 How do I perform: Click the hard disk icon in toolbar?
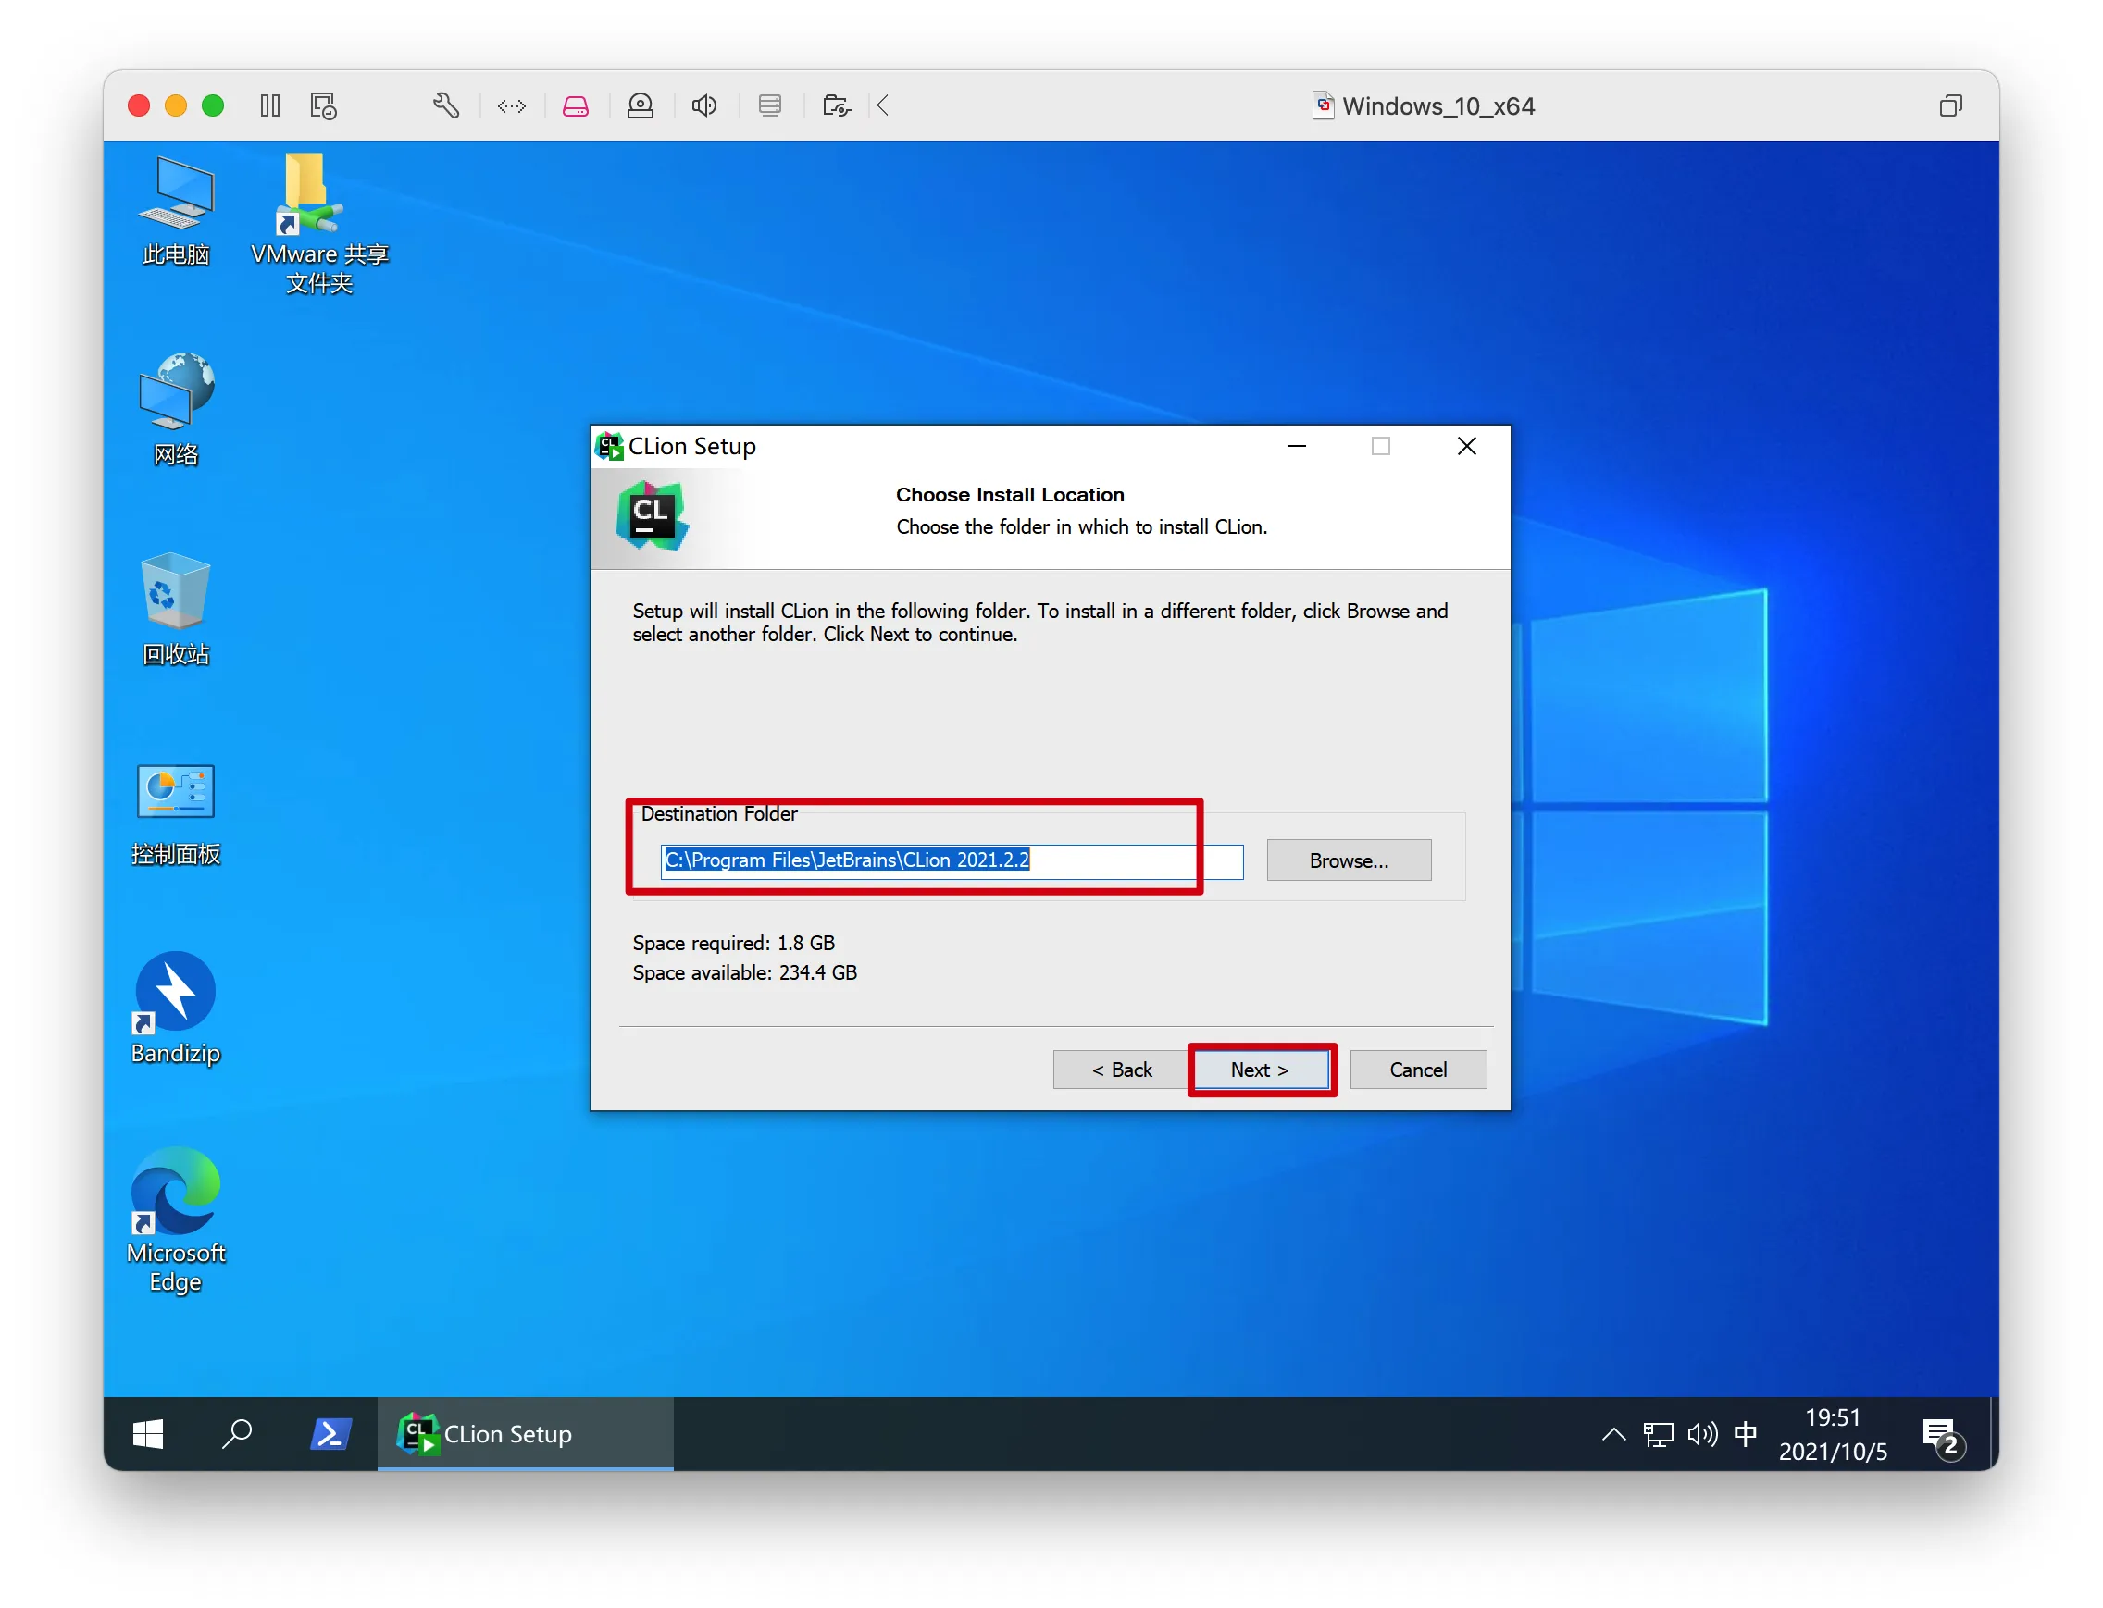point(576,105)
